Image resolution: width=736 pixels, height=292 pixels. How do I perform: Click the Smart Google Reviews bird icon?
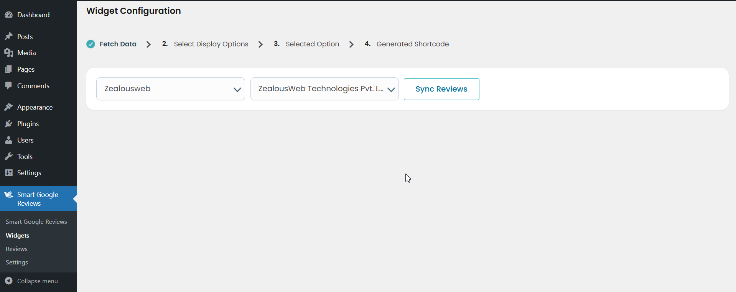pos(9,195)
